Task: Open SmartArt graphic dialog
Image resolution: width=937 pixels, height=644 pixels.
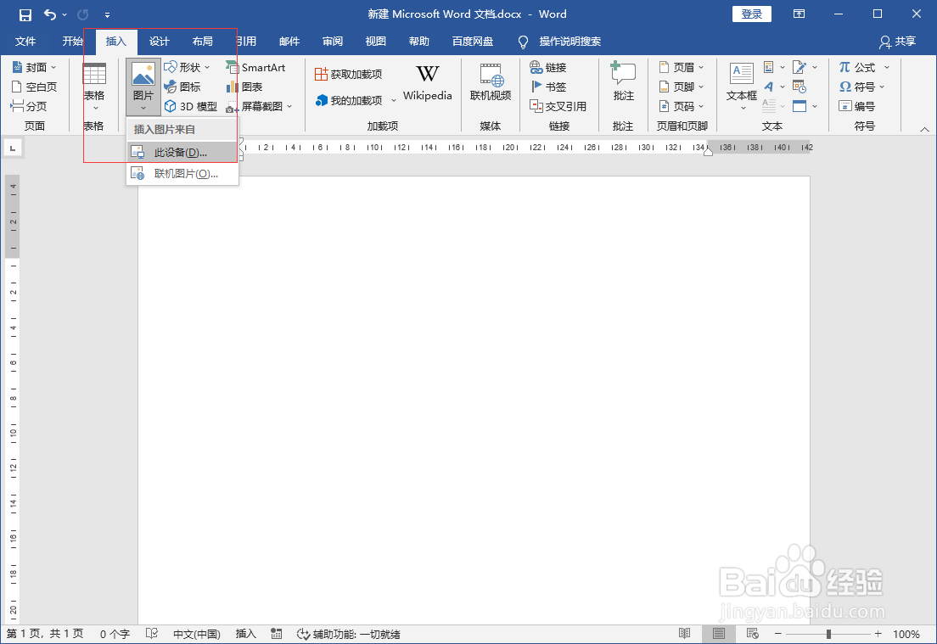Action: (x=255, y=68)
